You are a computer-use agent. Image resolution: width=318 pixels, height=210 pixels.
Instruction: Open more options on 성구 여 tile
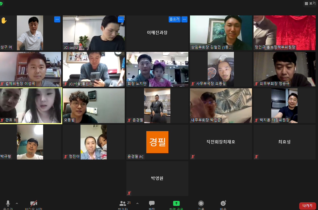point(57,19)
